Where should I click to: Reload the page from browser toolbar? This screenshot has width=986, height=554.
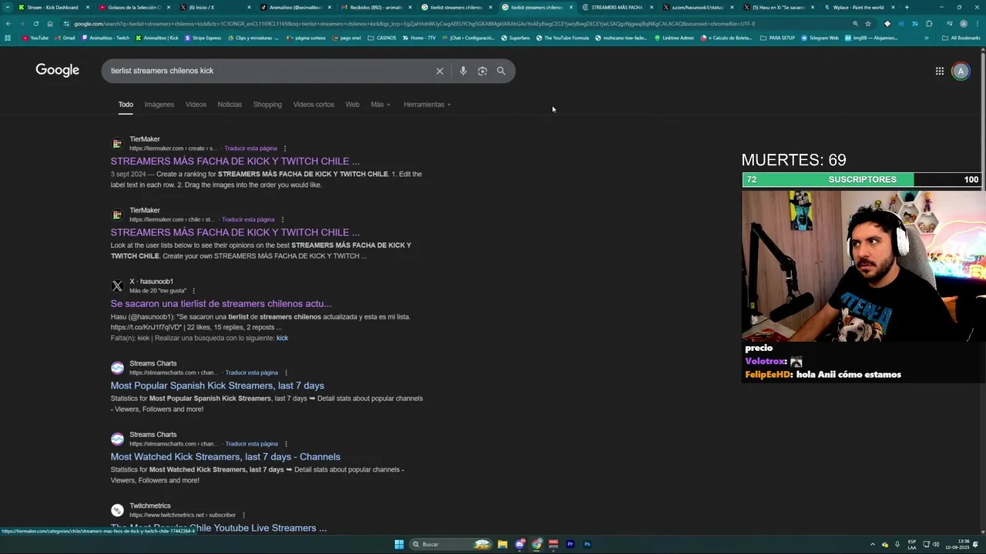(35, 24)
